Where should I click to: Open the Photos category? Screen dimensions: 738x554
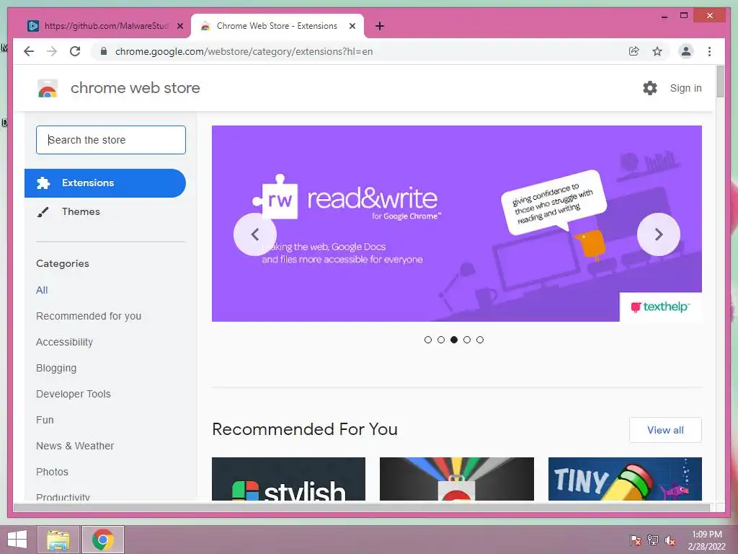(52, 472)
